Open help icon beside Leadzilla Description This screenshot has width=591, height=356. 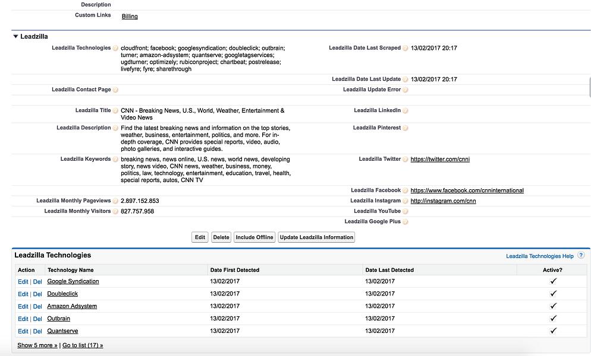point(115,128)
